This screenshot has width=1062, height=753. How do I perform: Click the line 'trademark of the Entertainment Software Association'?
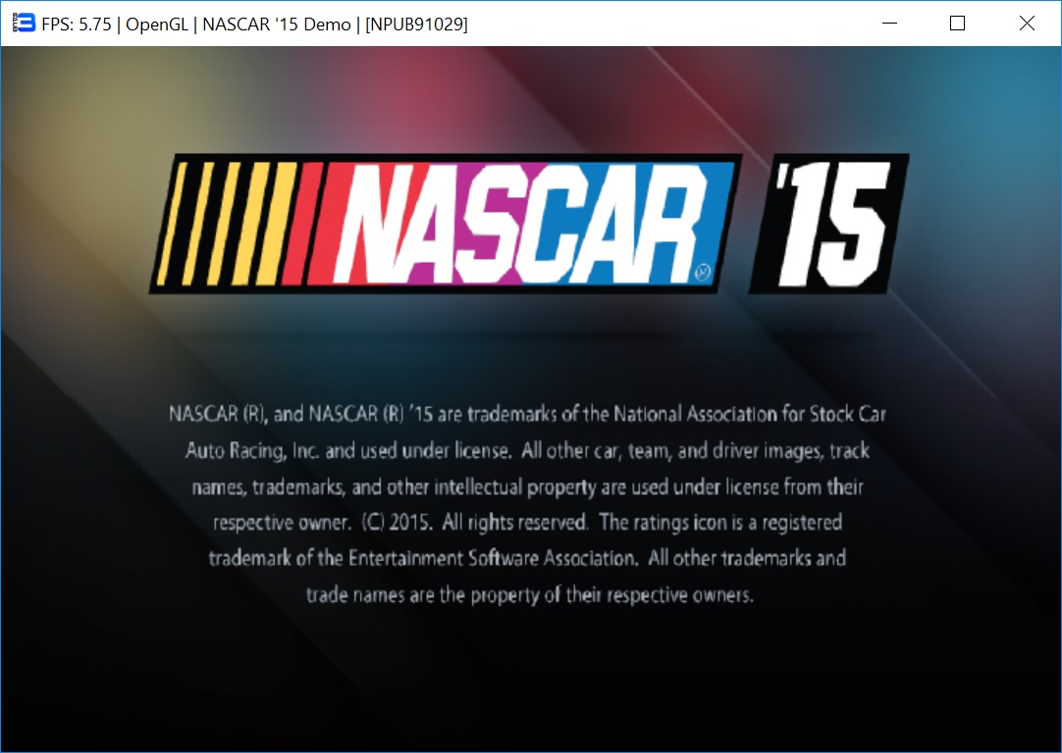pyautogui.click(x=528, y=559)
